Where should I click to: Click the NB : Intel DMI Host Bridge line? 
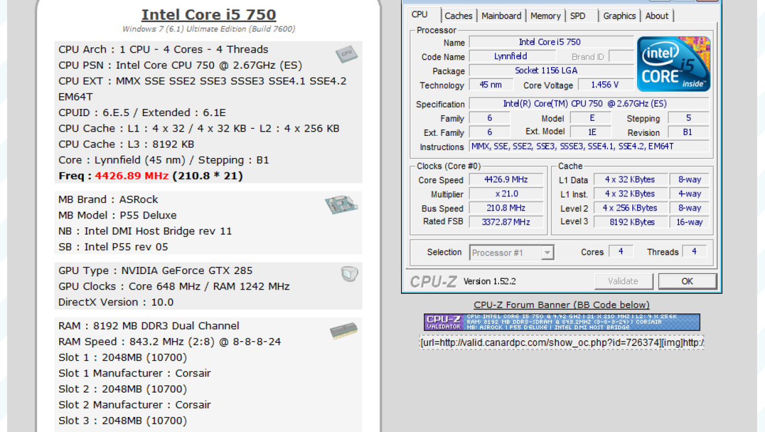click(x=145, y=231)
